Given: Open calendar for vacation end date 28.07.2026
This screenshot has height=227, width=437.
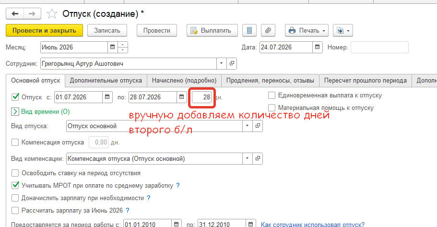Looking at the screenshot, I should (182, 97).
